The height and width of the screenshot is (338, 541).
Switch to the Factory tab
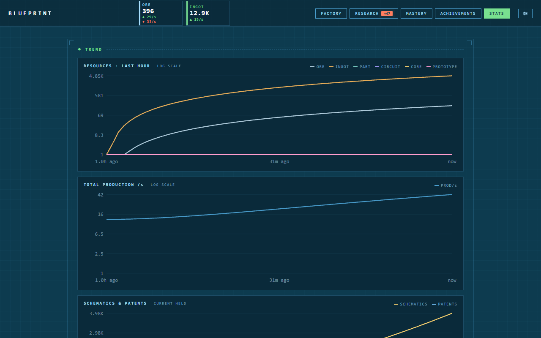(x=331, y=14)
